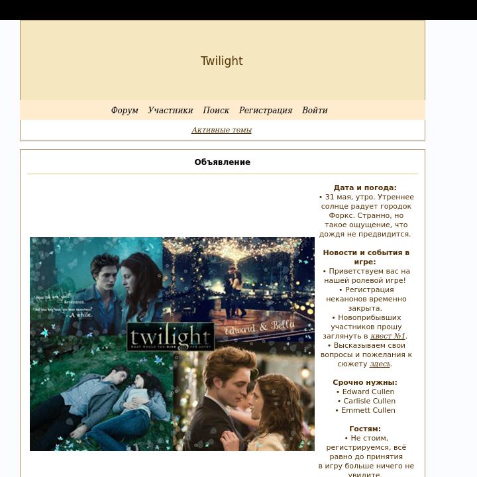Click the Войти login link
Image resolution: width=477 pixels, height=477 pixels.
[x=315, y=110]
